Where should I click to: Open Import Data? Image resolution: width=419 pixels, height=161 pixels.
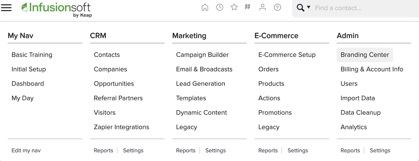pyautogui.click(x=358, y=98)
